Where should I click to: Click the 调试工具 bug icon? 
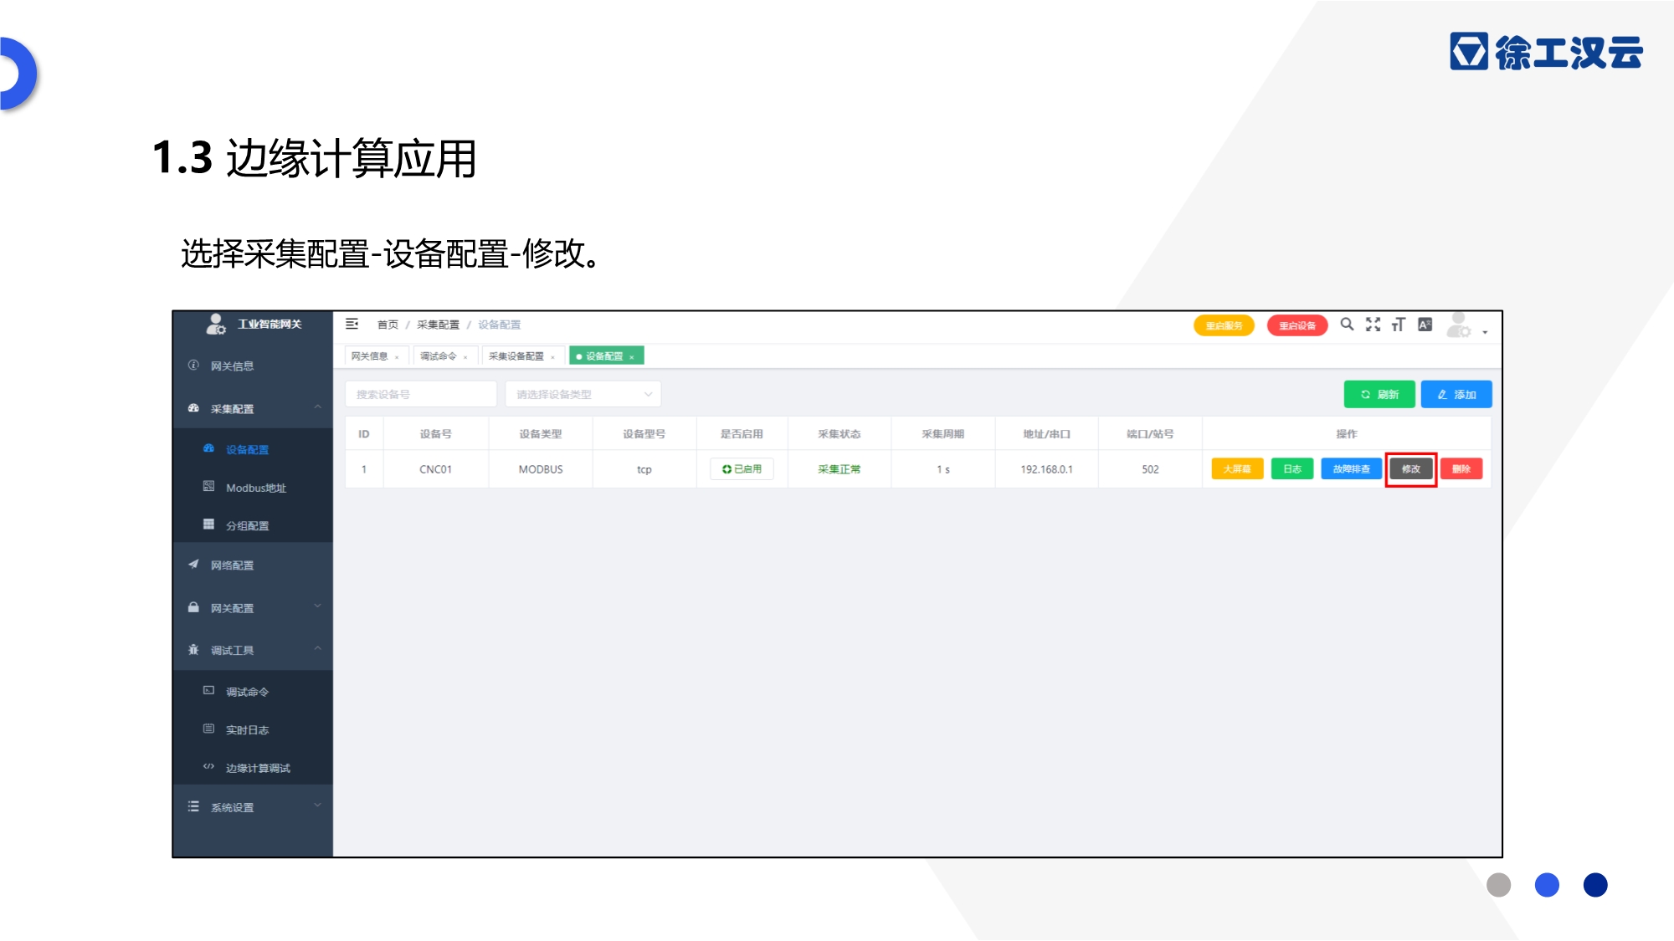coord(193,650)
